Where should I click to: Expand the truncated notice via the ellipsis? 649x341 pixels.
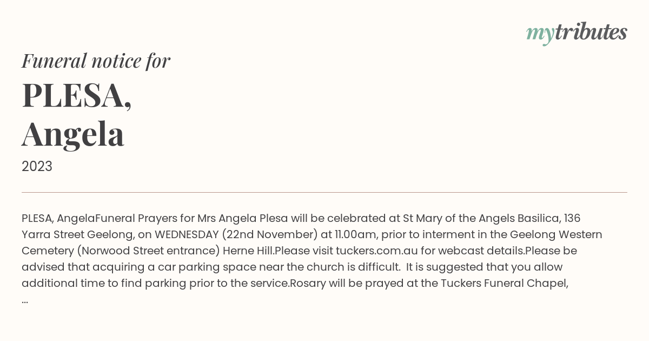(x=25, y=299)
